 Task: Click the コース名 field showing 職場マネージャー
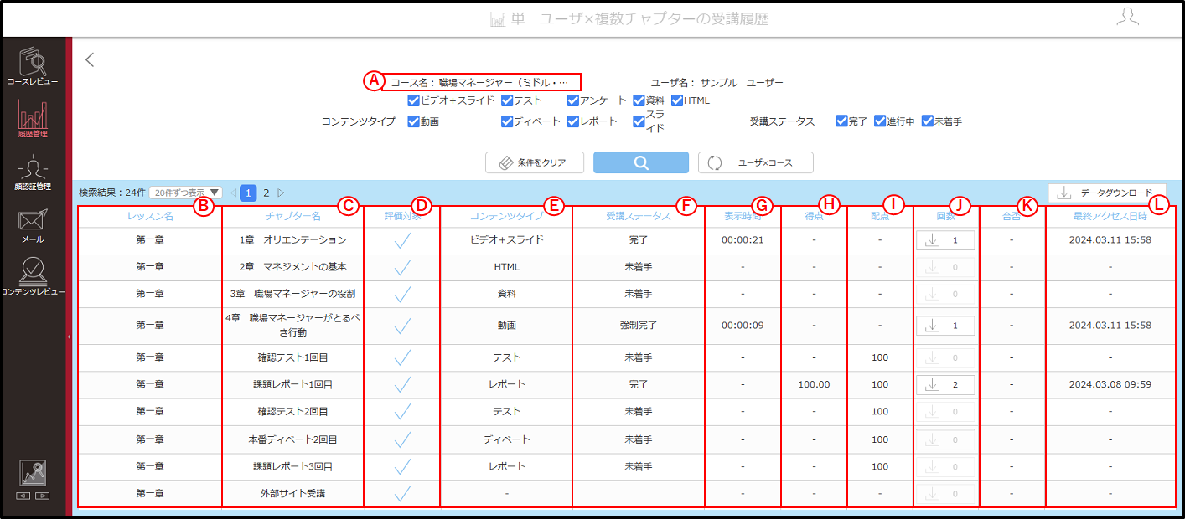click(483, 82)
